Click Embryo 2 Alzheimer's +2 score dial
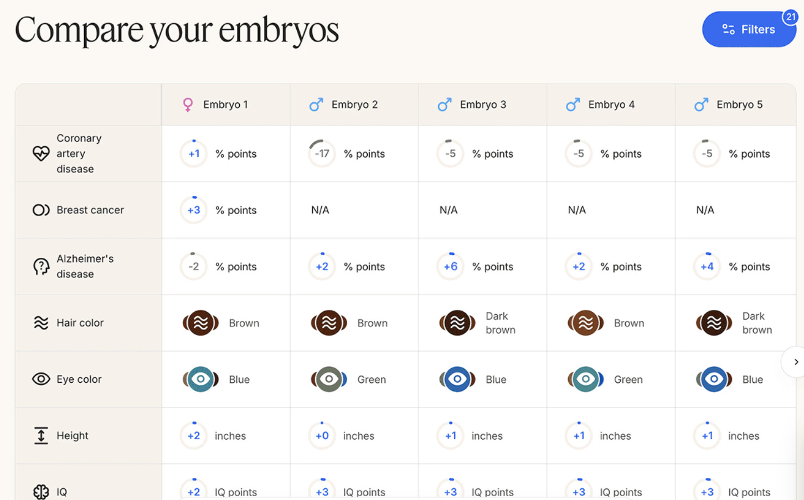804x500 pixels. 322,267
